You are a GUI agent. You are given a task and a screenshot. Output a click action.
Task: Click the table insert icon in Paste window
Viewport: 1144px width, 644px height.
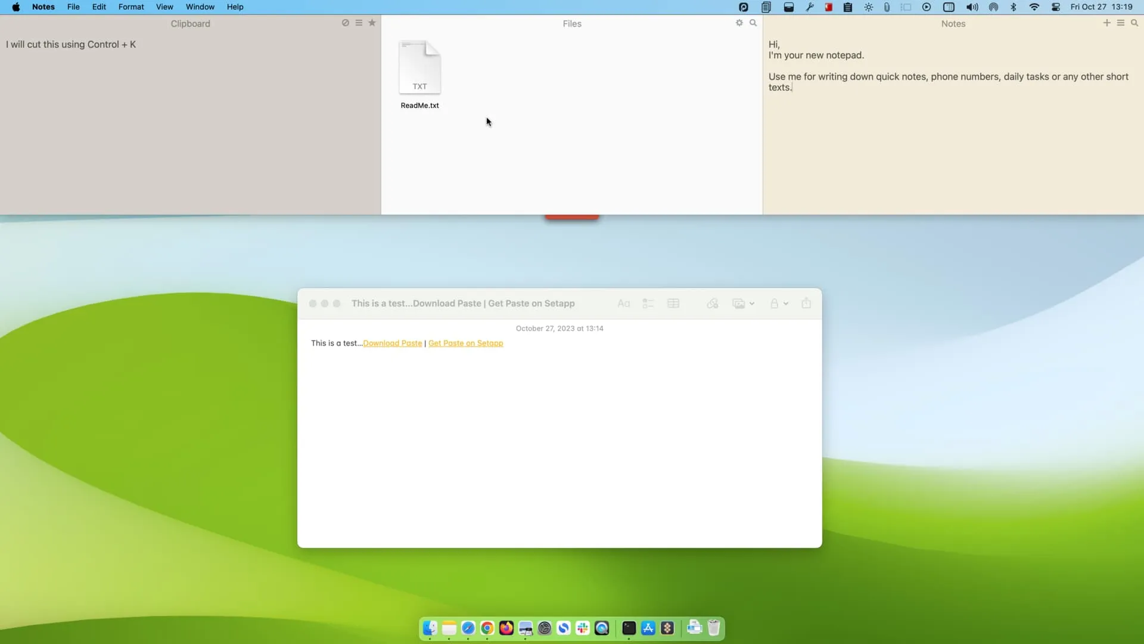[x=673, y=303]
